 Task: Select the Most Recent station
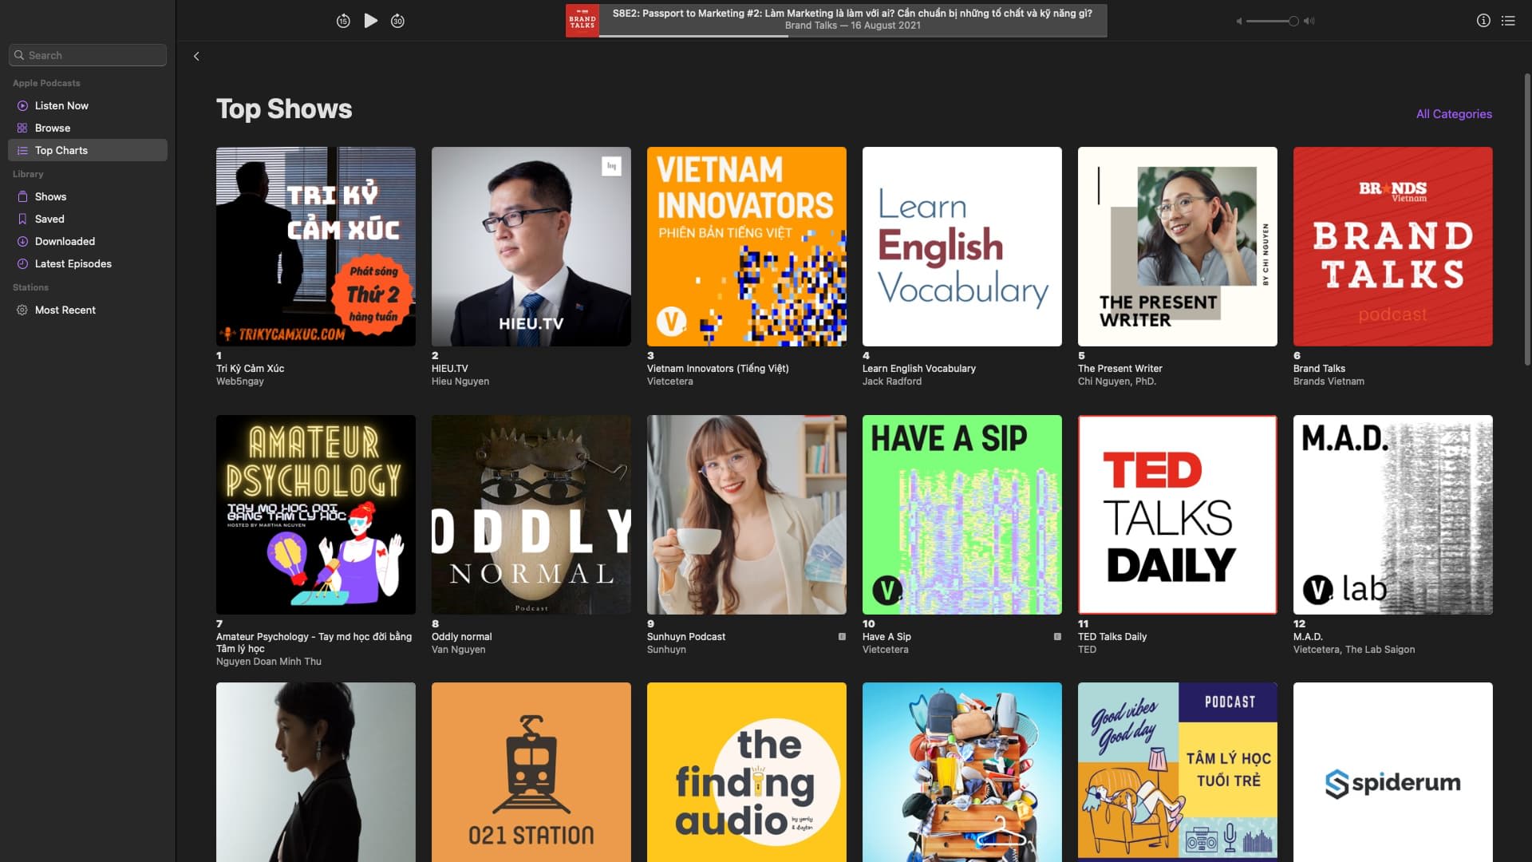click(x=65, y=310)
